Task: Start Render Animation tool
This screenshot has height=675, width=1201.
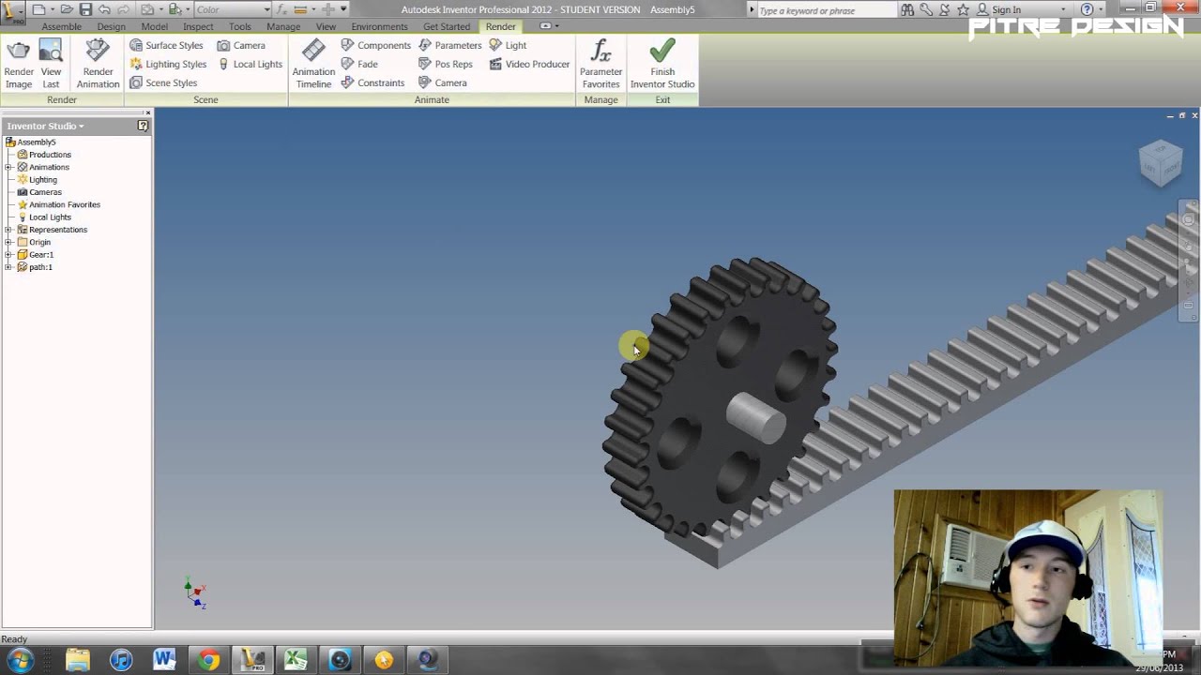Action: pos(98,64)
